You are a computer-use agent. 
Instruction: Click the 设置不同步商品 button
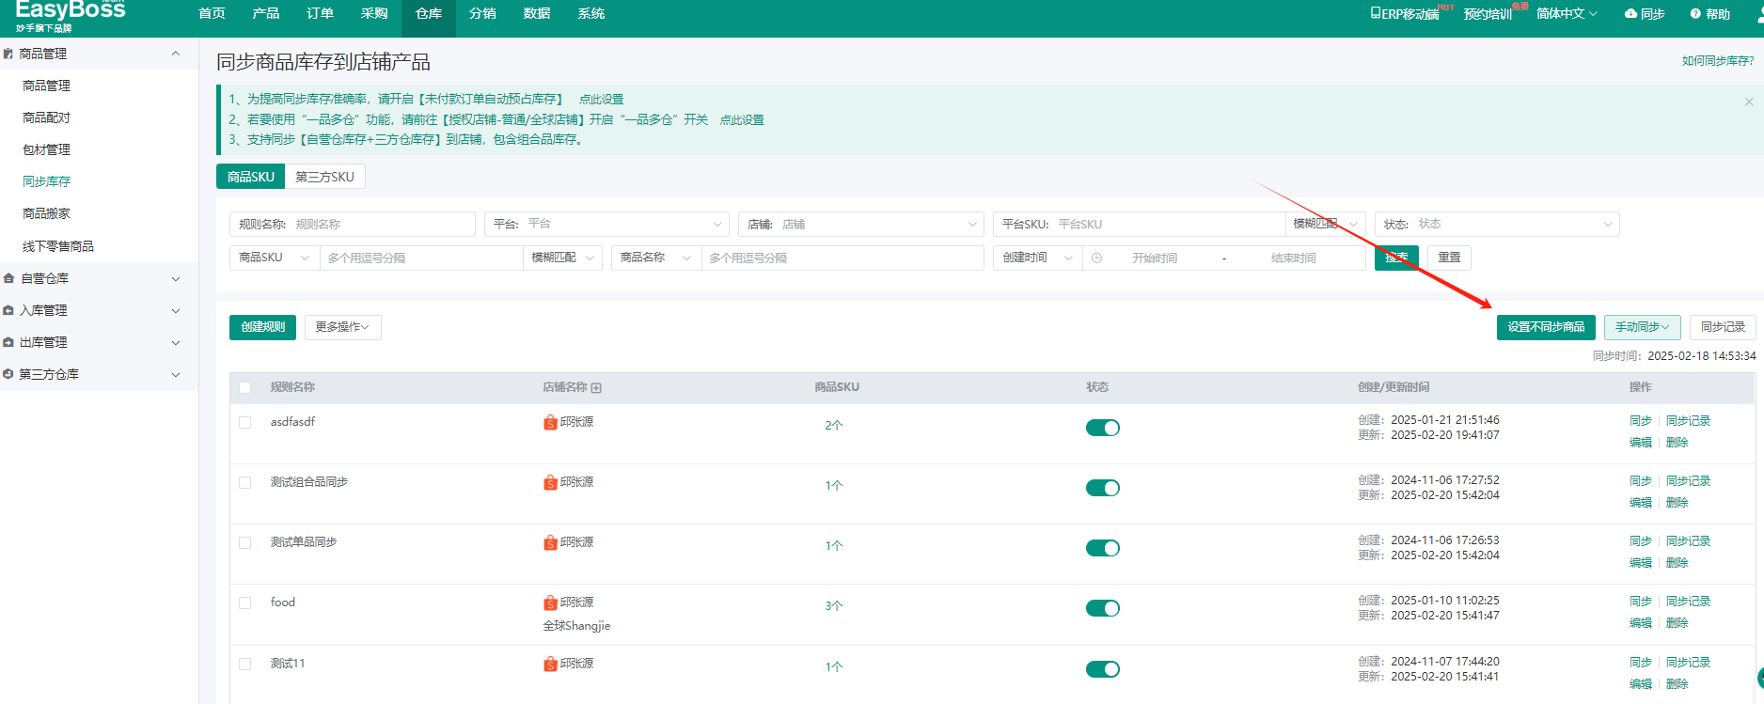tap(1546, 327)
